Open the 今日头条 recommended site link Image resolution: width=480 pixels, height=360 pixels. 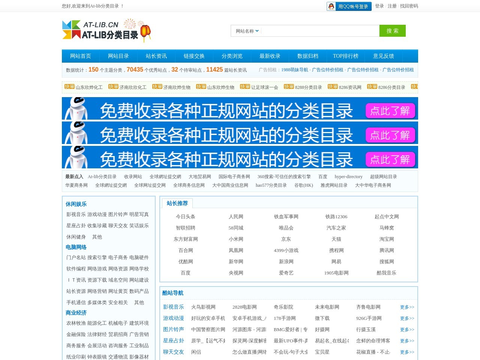186,217
